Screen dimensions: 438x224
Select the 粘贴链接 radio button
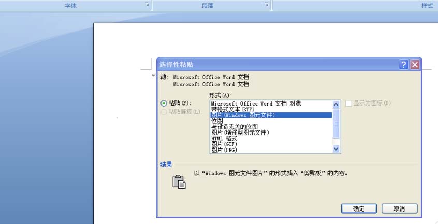point(164,112)
